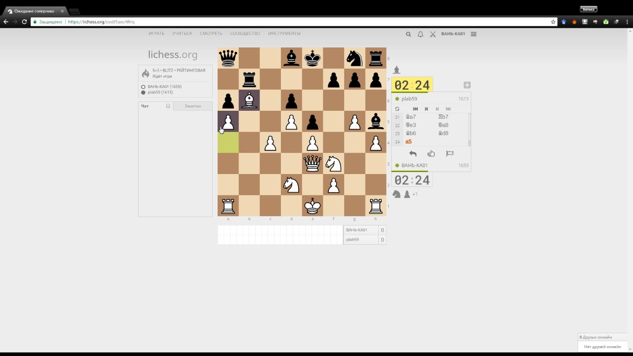
Task: Click ВАНЬ-КА01 (1659) in game info box
Action: click(165, 87)
